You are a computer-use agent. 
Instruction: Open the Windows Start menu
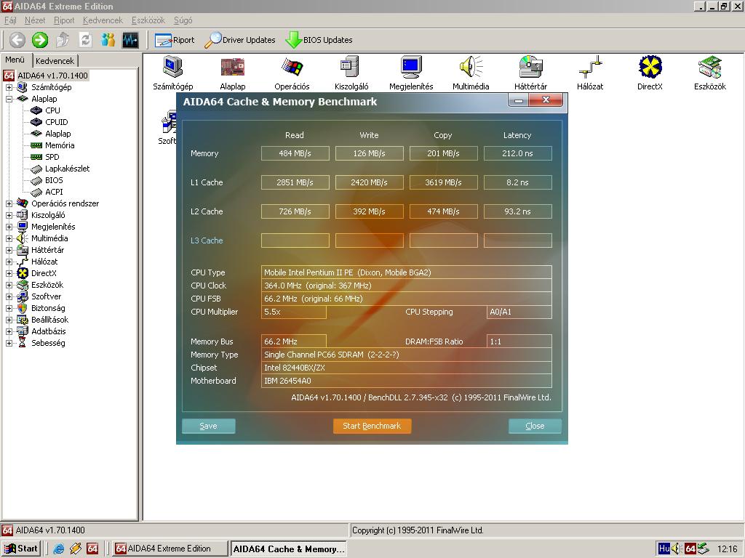click(x=21, y=549)
